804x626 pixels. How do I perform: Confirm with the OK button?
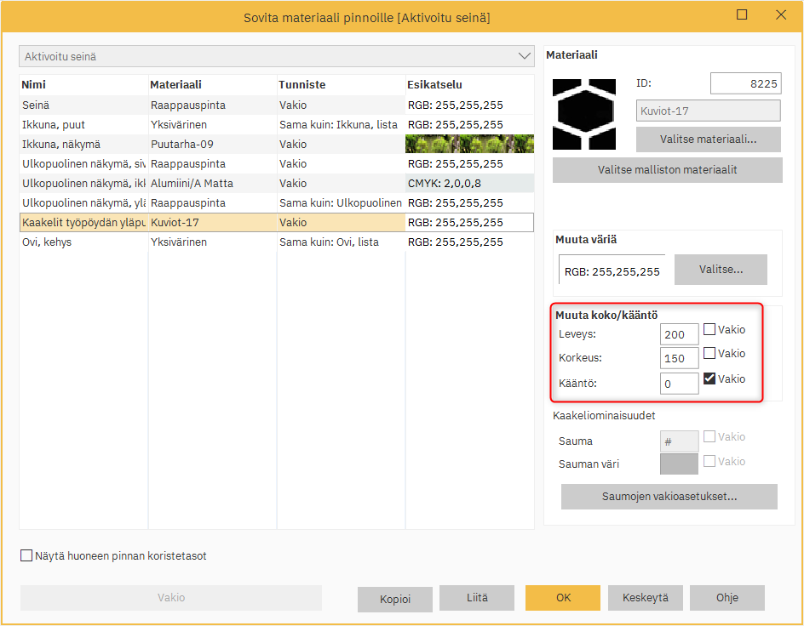(x=563, y=598)
